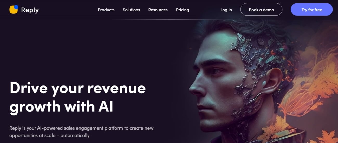Click the Reply wordmark text

tap(30, 10)
